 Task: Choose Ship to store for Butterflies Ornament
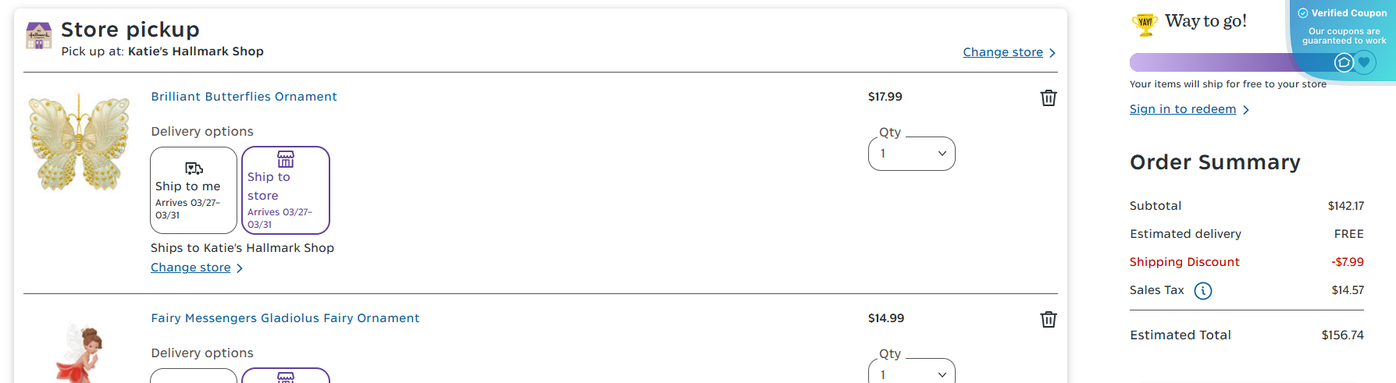pyautogui.click(x=286, y=190)
